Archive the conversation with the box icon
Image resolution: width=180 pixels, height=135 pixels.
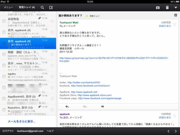tap(158, 8)
